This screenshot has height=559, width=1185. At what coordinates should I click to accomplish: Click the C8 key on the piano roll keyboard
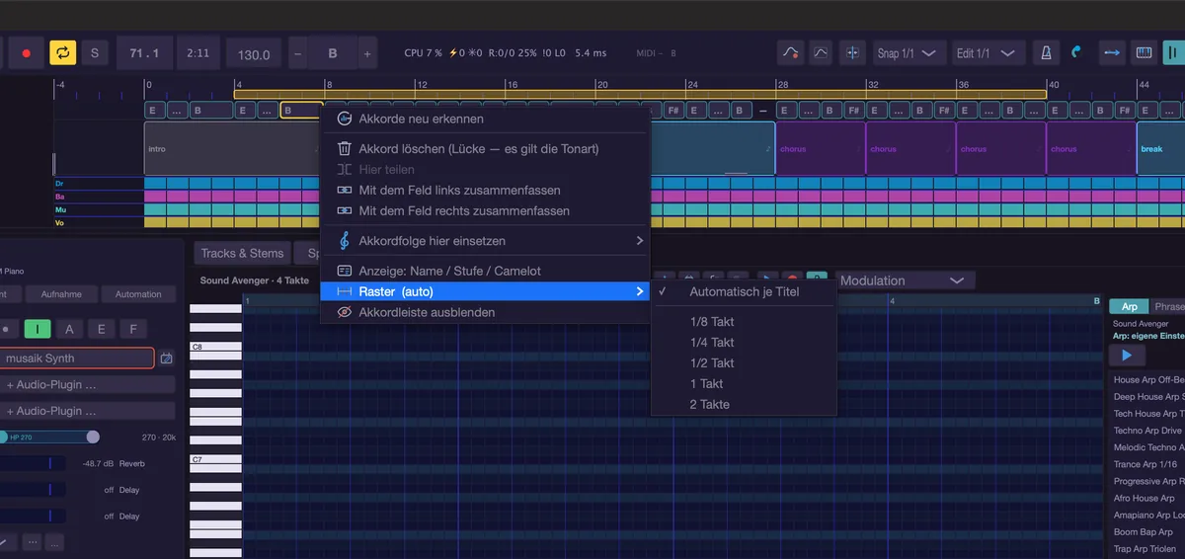point(215,347)
